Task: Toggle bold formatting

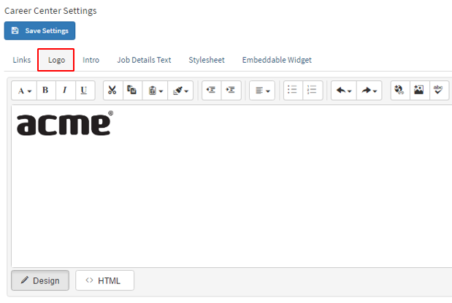Action: (x=45, y=91)
